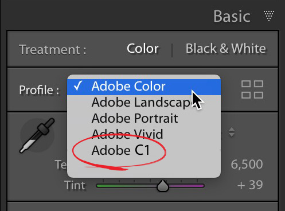The width and height of the screenshot is (285, 211).
Task: Collapse the Basic panel using the triangle
Action: (269, 16)
